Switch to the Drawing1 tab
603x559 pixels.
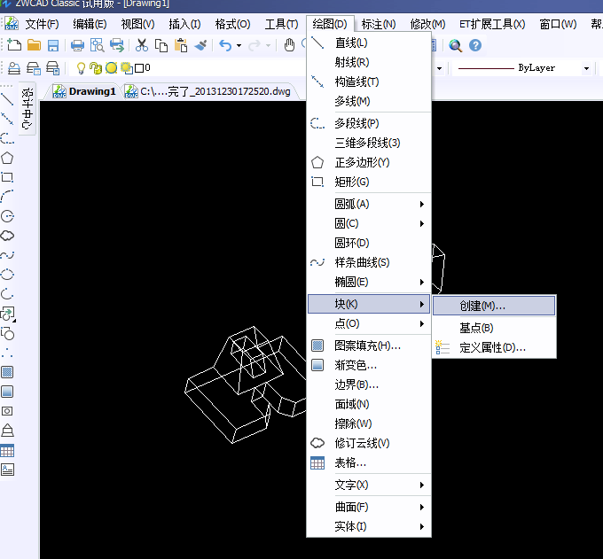[84, 90]
